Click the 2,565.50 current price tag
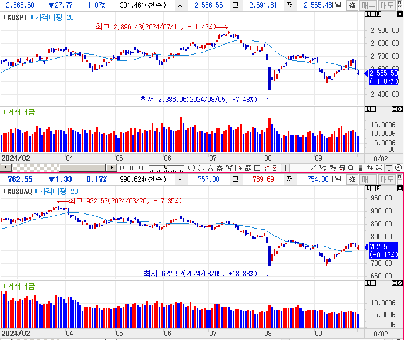The width and height of the screenshot is (404, 340). [383, 77]
